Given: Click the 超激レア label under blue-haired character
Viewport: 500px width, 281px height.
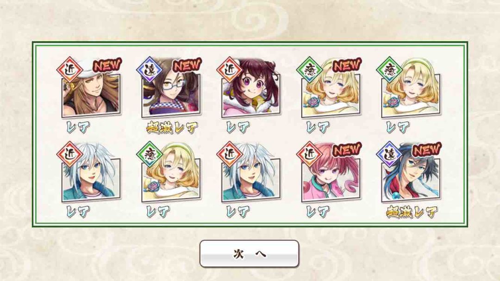Looking at the screenshot, I should (x=412, y=212).
